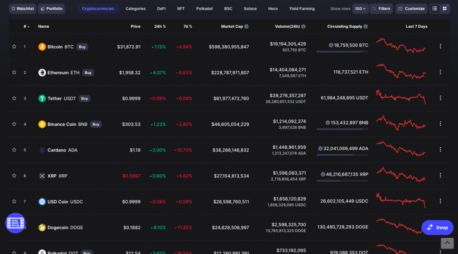Show Circulating Supply header info icon
Image resolution: width=458 pixels, height=254 pixels.
[x=365, y=26]
